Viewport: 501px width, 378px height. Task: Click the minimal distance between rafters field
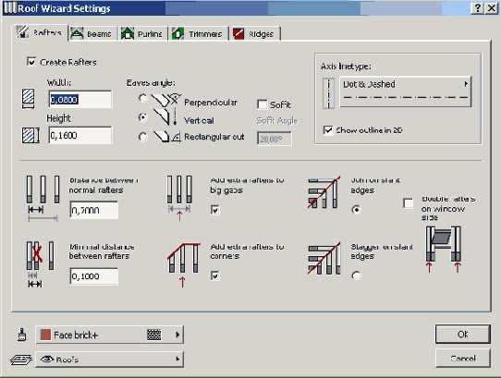pyautogui.click(x=94, y=276)
